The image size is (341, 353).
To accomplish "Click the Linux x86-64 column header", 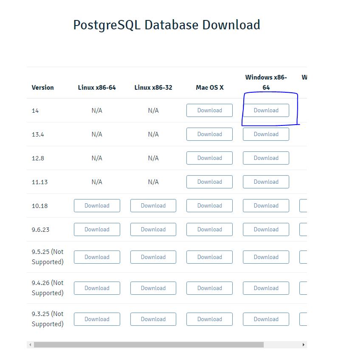I will (97, 87).
